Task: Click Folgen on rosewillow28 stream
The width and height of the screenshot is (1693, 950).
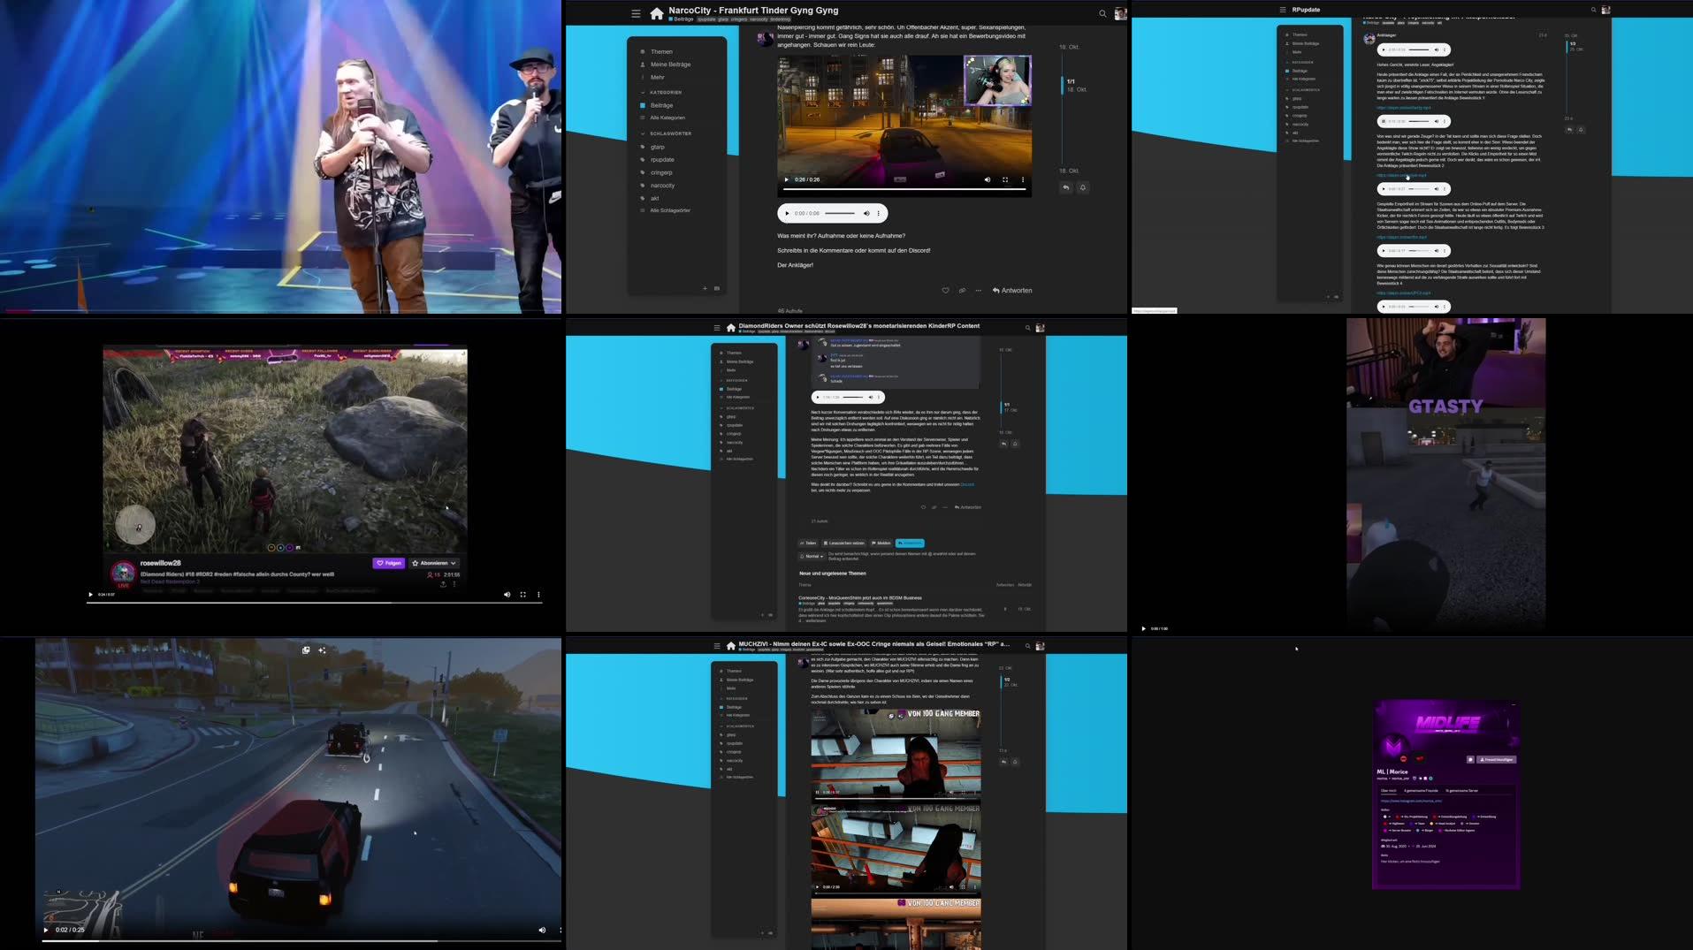Action: click(388, 563)
